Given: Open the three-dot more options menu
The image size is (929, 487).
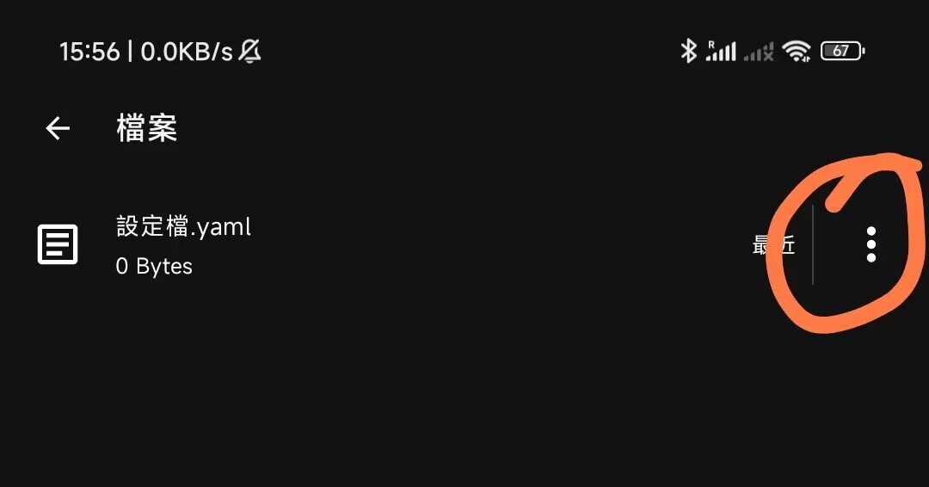Looking at the screenshot, I should tap(871, 245).
